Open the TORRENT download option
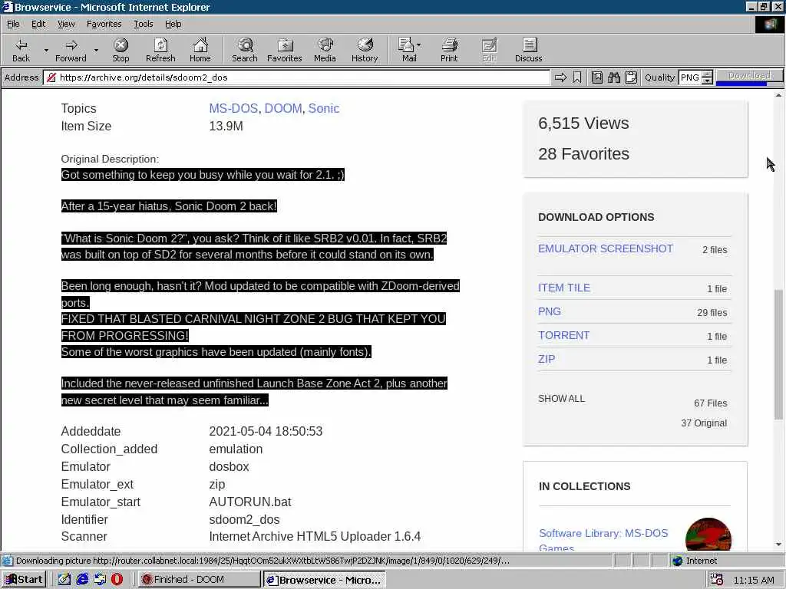Screen dimensions: 786x589 [x=563, y=336]
